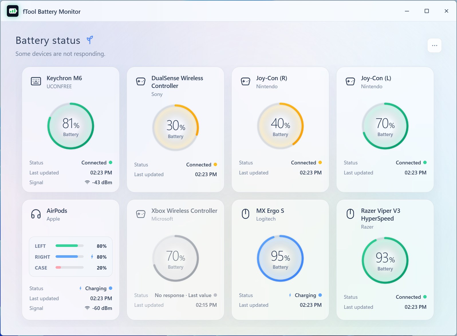Viewport: 457px width, 336px height.
Task: Click the Charging status text for MX Ergo S
Action: (306, 295)
